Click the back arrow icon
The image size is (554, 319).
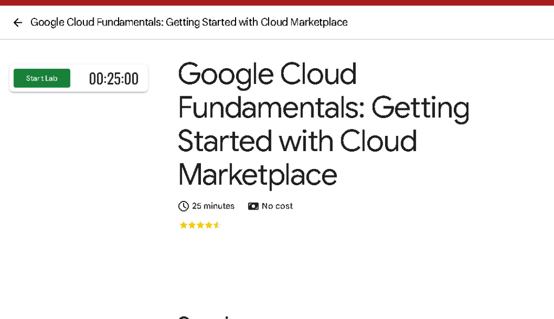click(x=18, y=23)
